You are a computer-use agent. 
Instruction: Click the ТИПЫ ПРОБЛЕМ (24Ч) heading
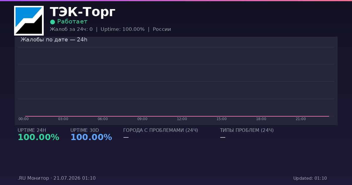tap(247, 130)
